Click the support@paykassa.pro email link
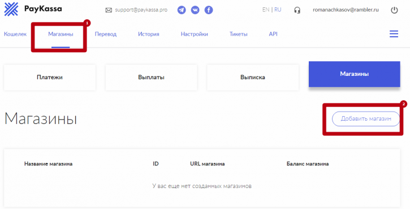This screenshot has width=410, height=209. point(141,10)
